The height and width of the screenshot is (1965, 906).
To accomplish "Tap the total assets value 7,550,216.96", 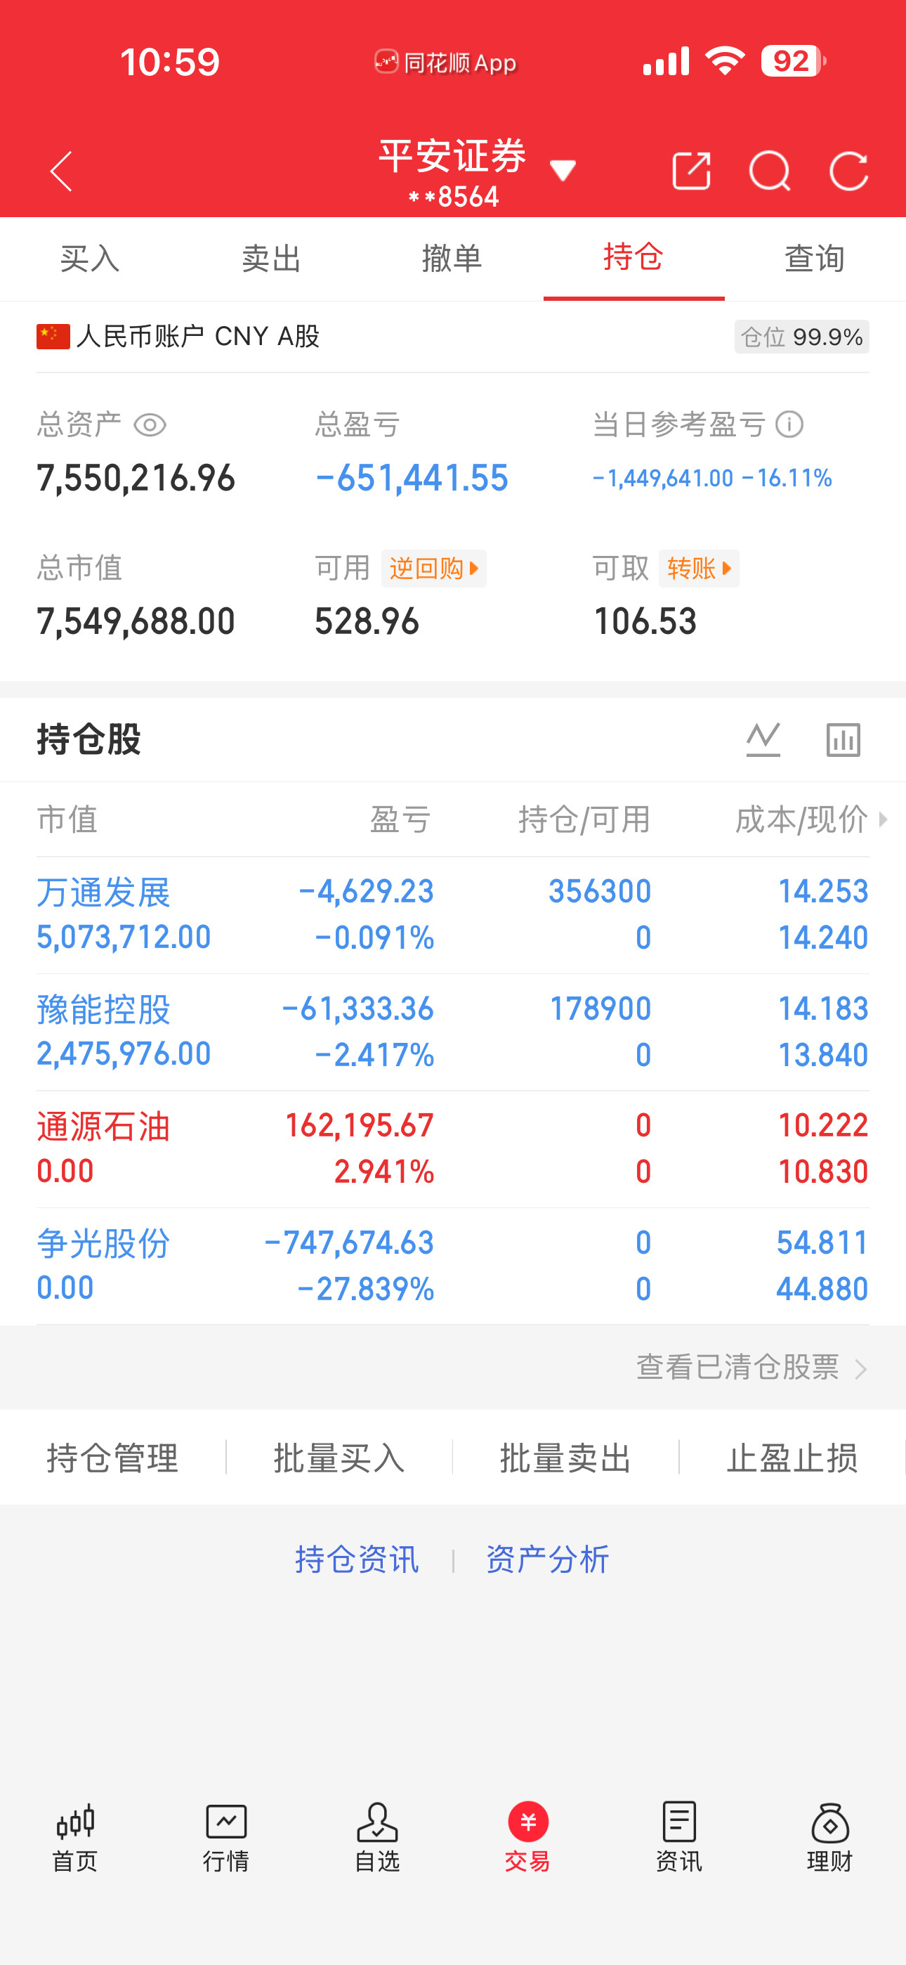I will (x=136, y=479).
